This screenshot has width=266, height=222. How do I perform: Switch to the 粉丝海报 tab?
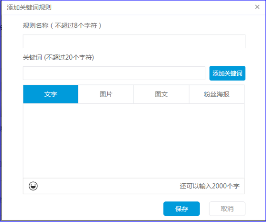click(217, 94)
